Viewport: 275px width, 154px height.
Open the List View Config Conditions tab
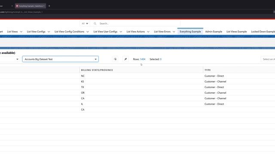[69, 32]
